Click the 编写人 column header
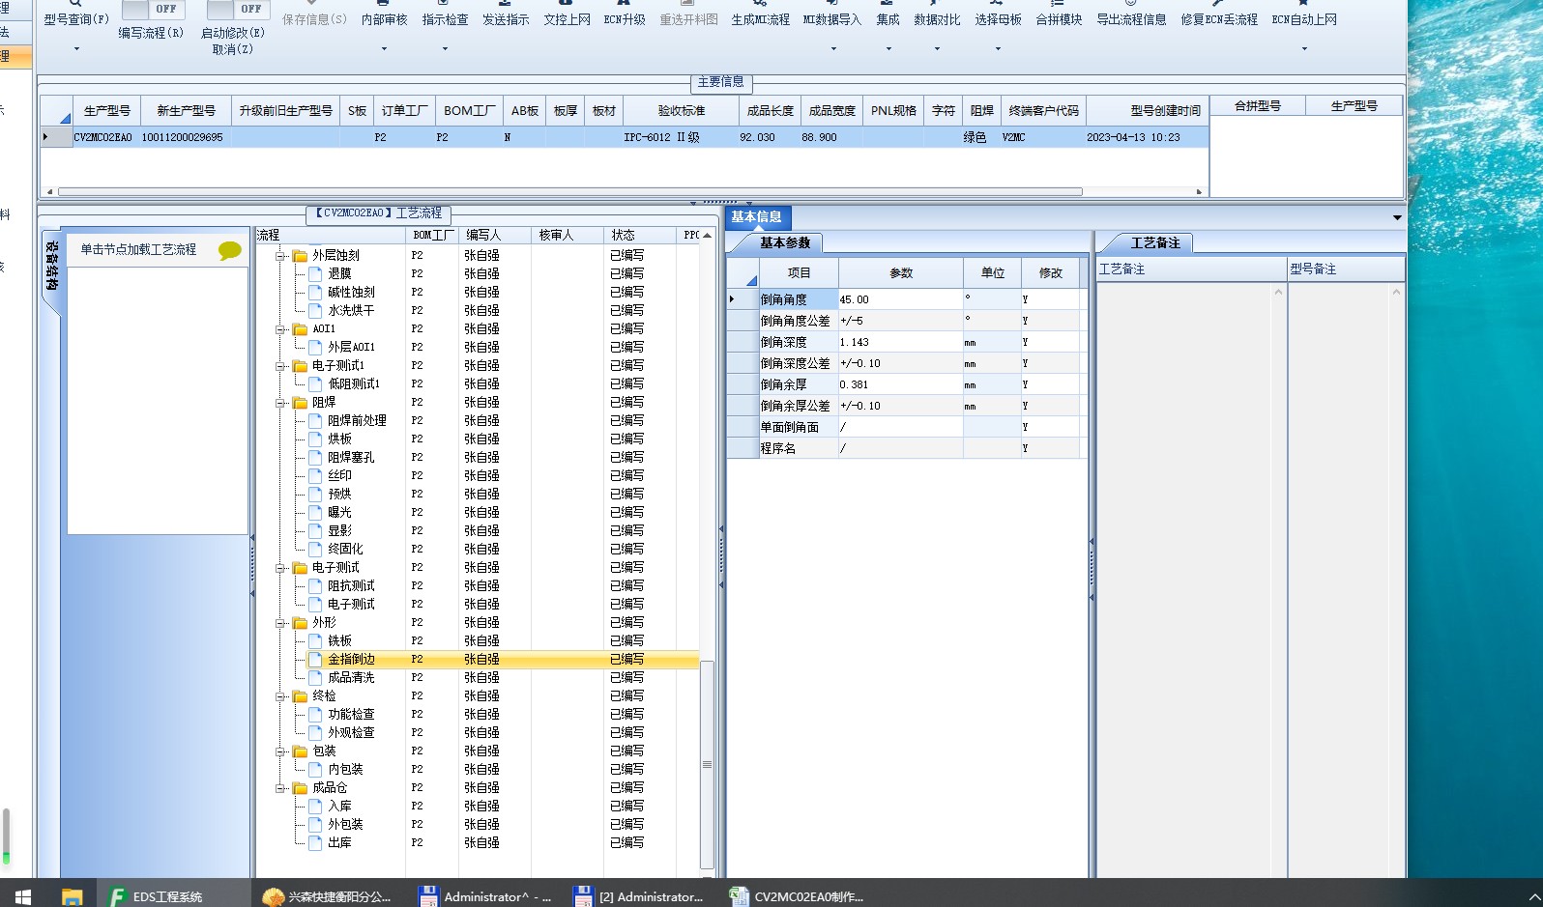The width and height of the screenshot is (1543, 907). (495, 235)
